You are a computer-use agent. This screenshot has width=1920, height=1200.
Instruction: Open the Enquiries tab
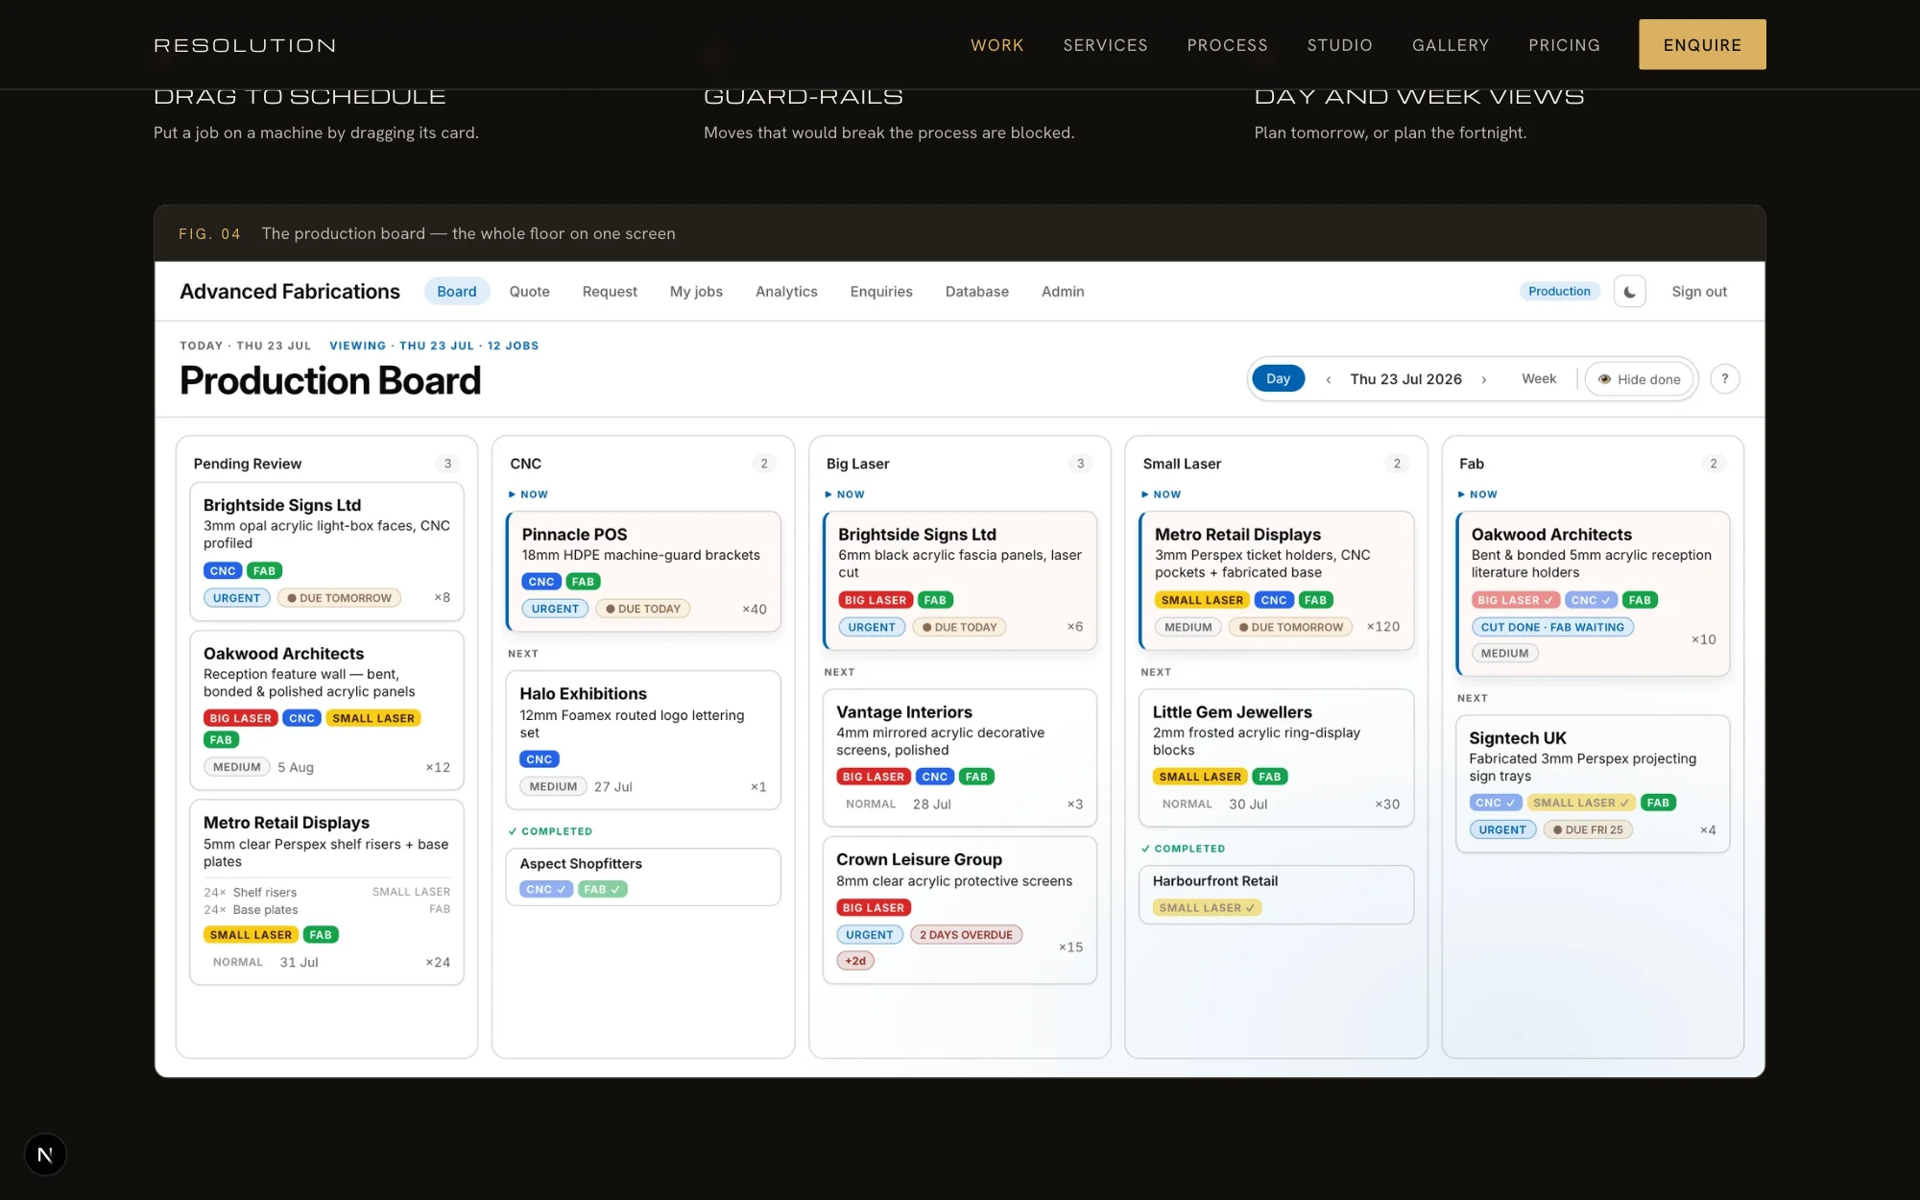pyautogui.click(x=881, y=292)
